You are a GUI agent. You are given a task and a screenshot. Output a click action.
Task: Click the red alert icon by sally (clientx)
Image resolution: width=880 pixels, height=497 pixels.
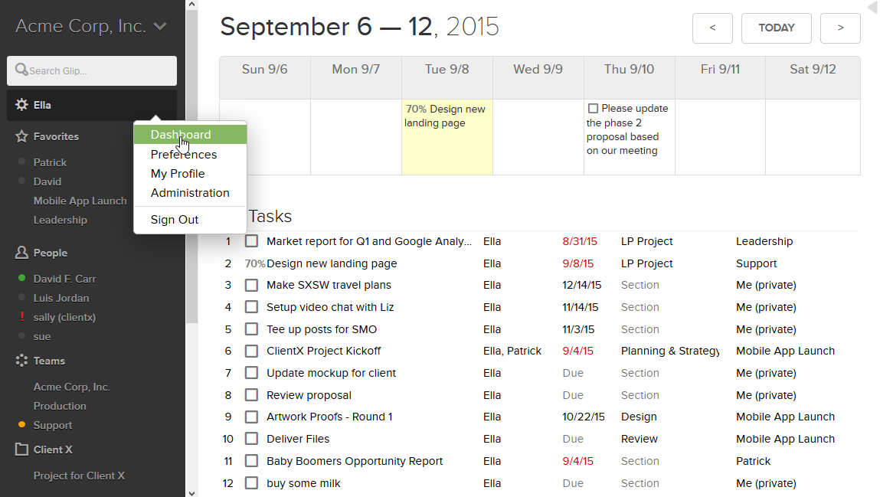(22, 317)
